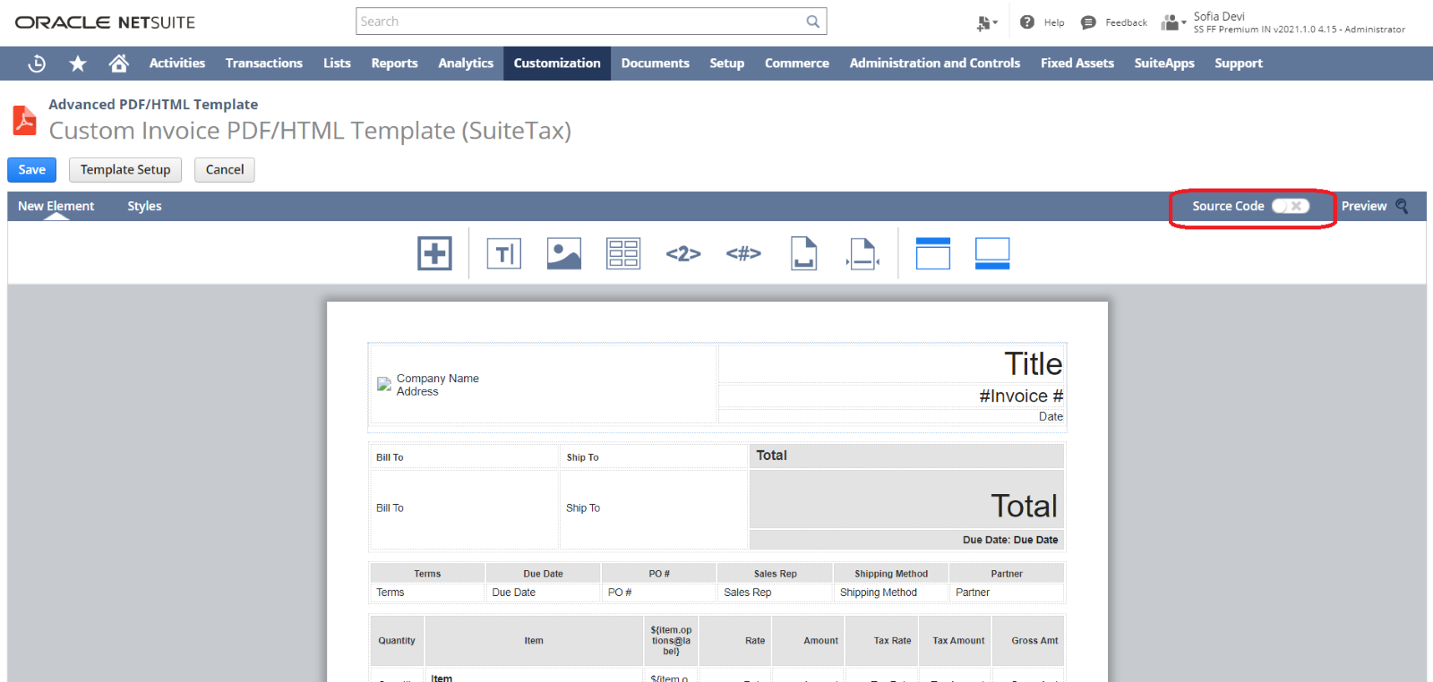
Task: Select the text field element icon
Action: coord(503,253)
